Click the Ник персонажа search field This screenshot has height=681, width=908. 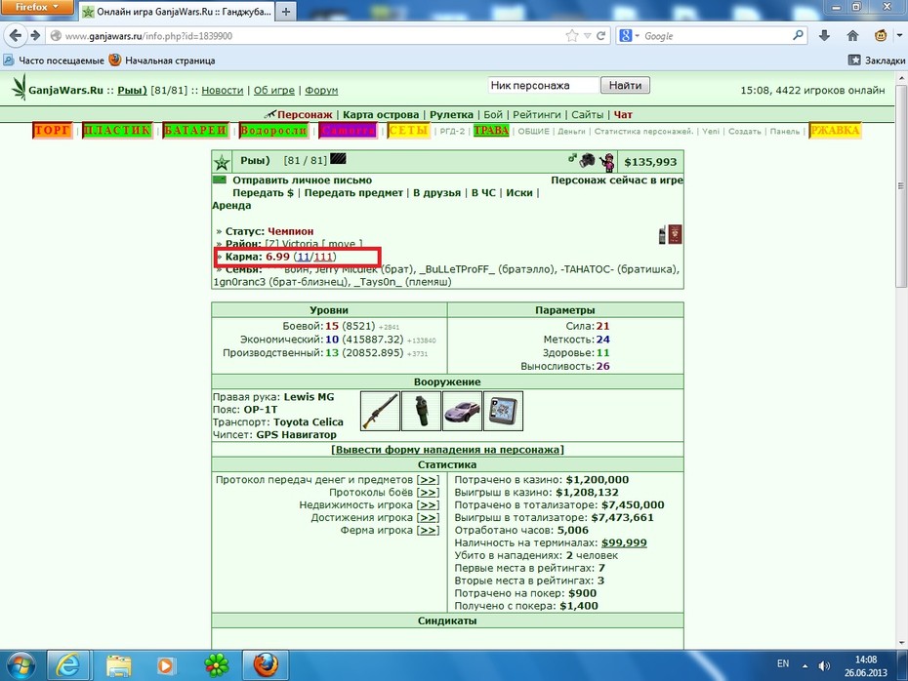pos(543,85)
